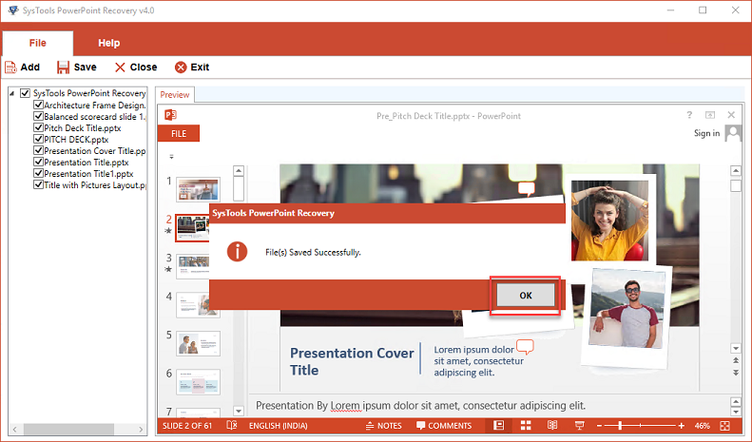Toggle the SysTools PowerPoint Recovery root checkbox
752x442 pixels.
(25, 93)
